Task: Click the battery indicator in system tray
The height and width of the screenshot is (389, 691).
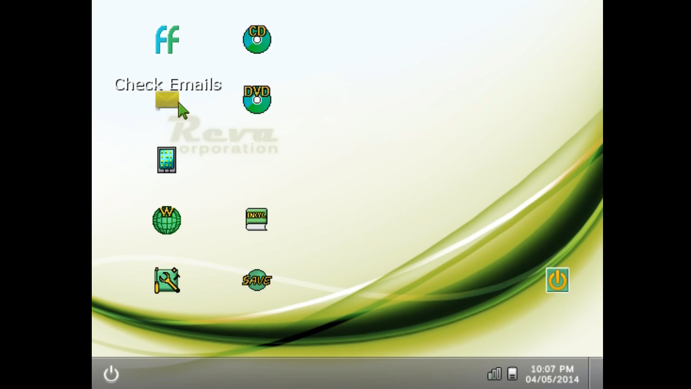Action: [x=513, y=374]
